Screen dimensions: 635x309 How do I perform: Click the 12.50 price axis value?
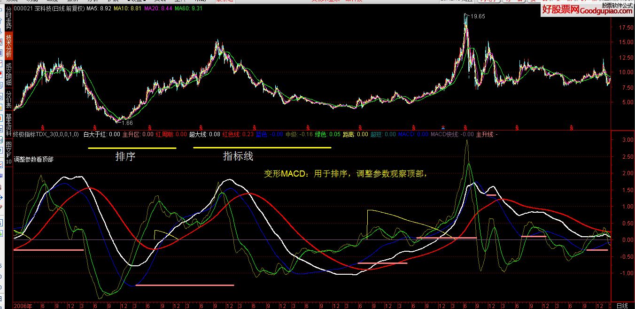coord(627,58)
